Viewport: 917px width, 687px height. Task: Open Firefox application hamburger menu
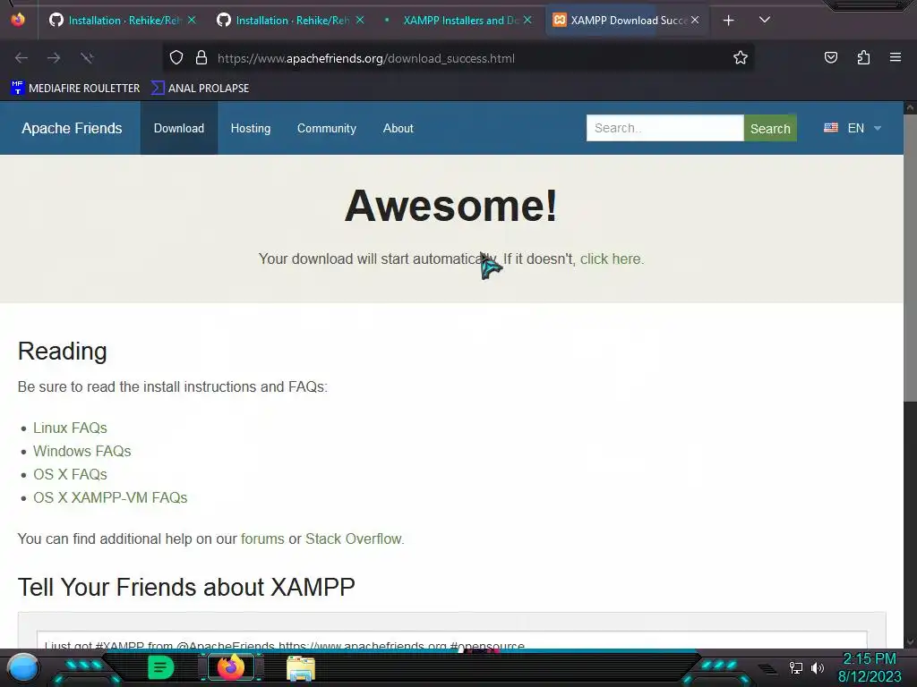click(896, 57)
